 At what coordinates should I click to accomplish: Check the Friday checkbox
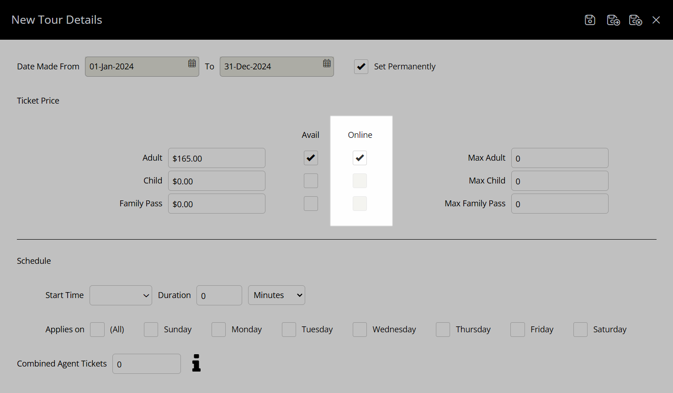click(x=517, y=330)
